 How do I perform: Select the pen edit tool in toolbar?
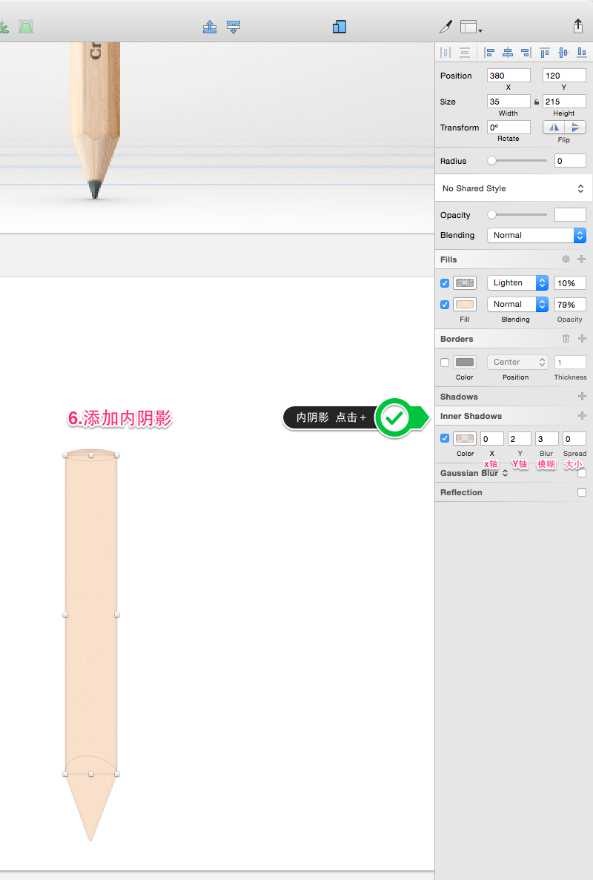coord(445,27)
